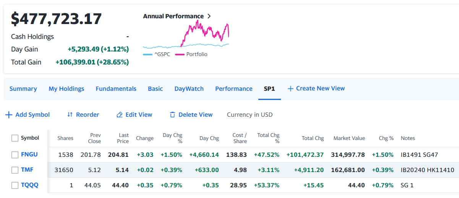This screenshot has width=459, height=198.
Task: Click the TMF symbol link
Action: (x=27, y=170)
